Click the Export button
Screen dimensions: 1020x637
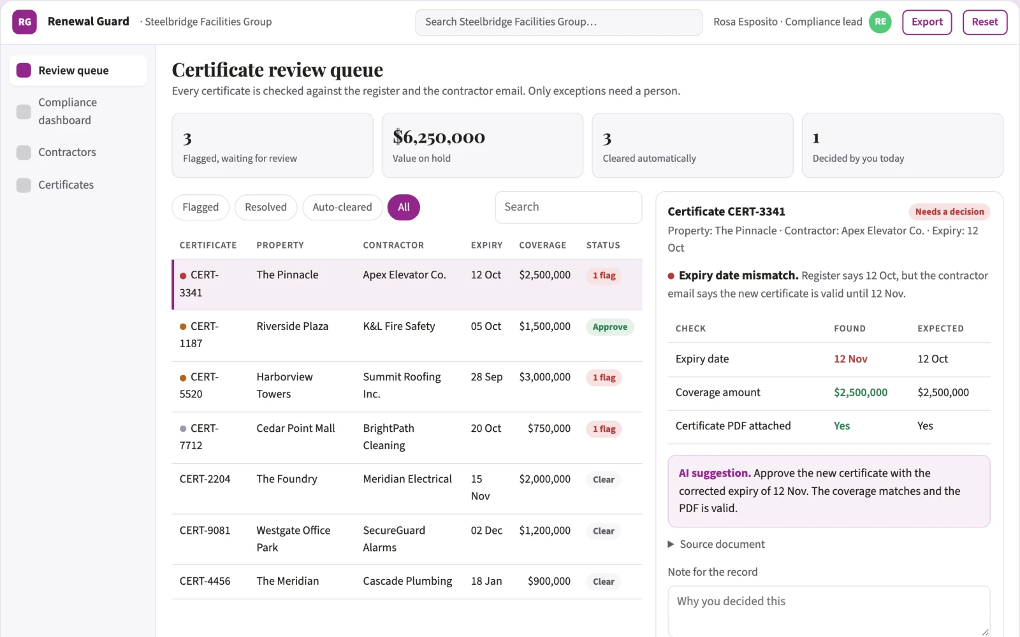point(927,22)
